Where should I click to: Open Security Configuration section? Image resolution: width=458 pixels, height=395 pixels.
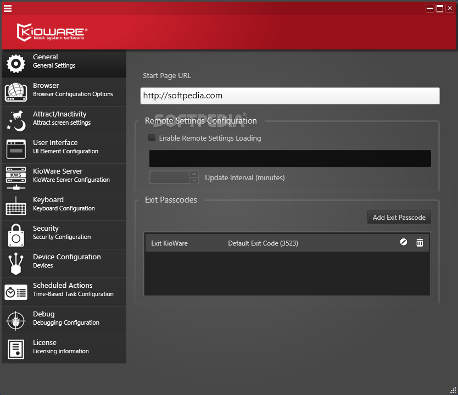(64, 235)
